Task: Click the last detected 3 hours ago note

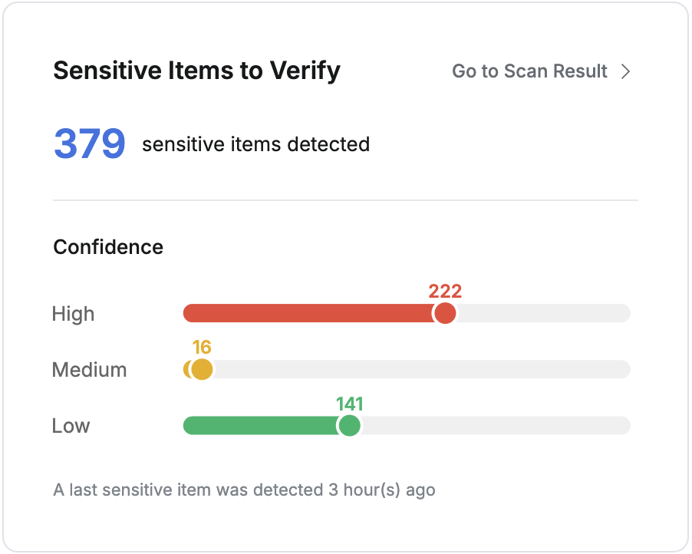Action: 244,490
